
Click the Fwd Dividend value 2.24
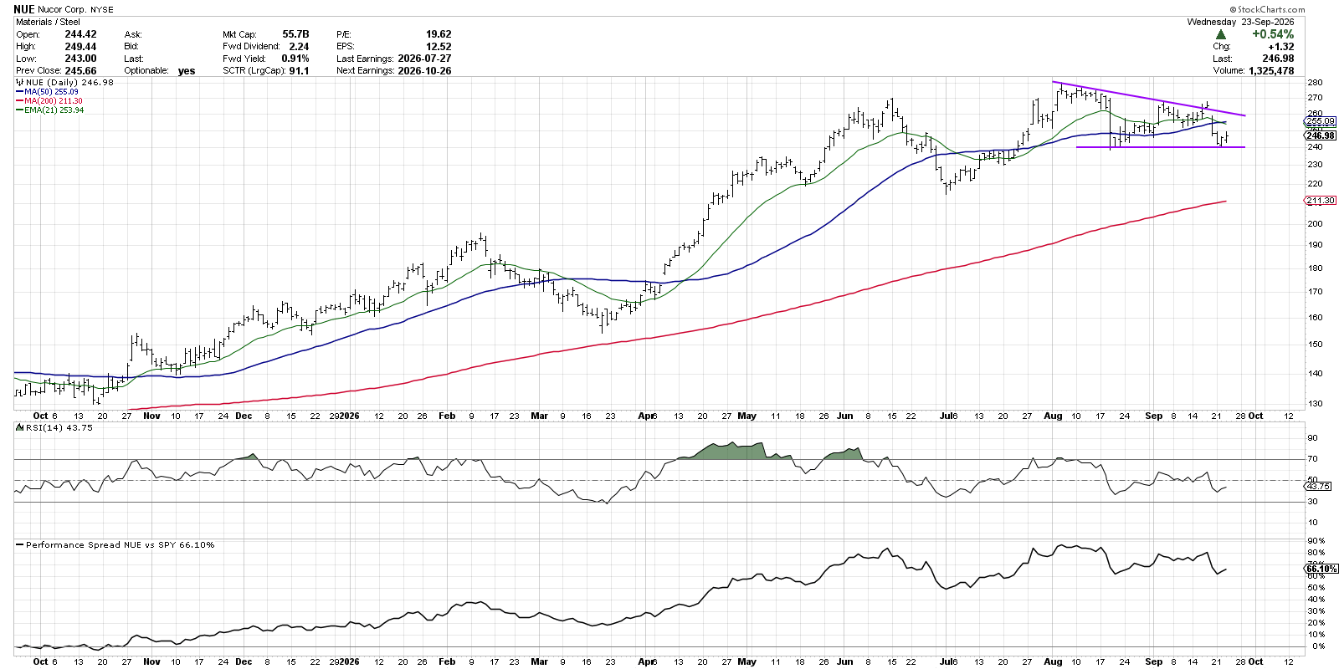[x=299, y=47]
